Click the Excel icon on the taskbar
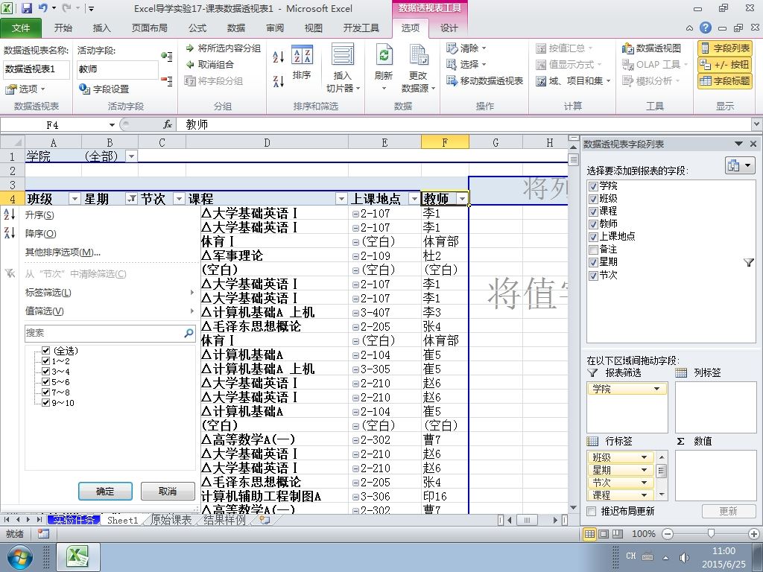This screenshot has width=763, height=572. [78, 557]
